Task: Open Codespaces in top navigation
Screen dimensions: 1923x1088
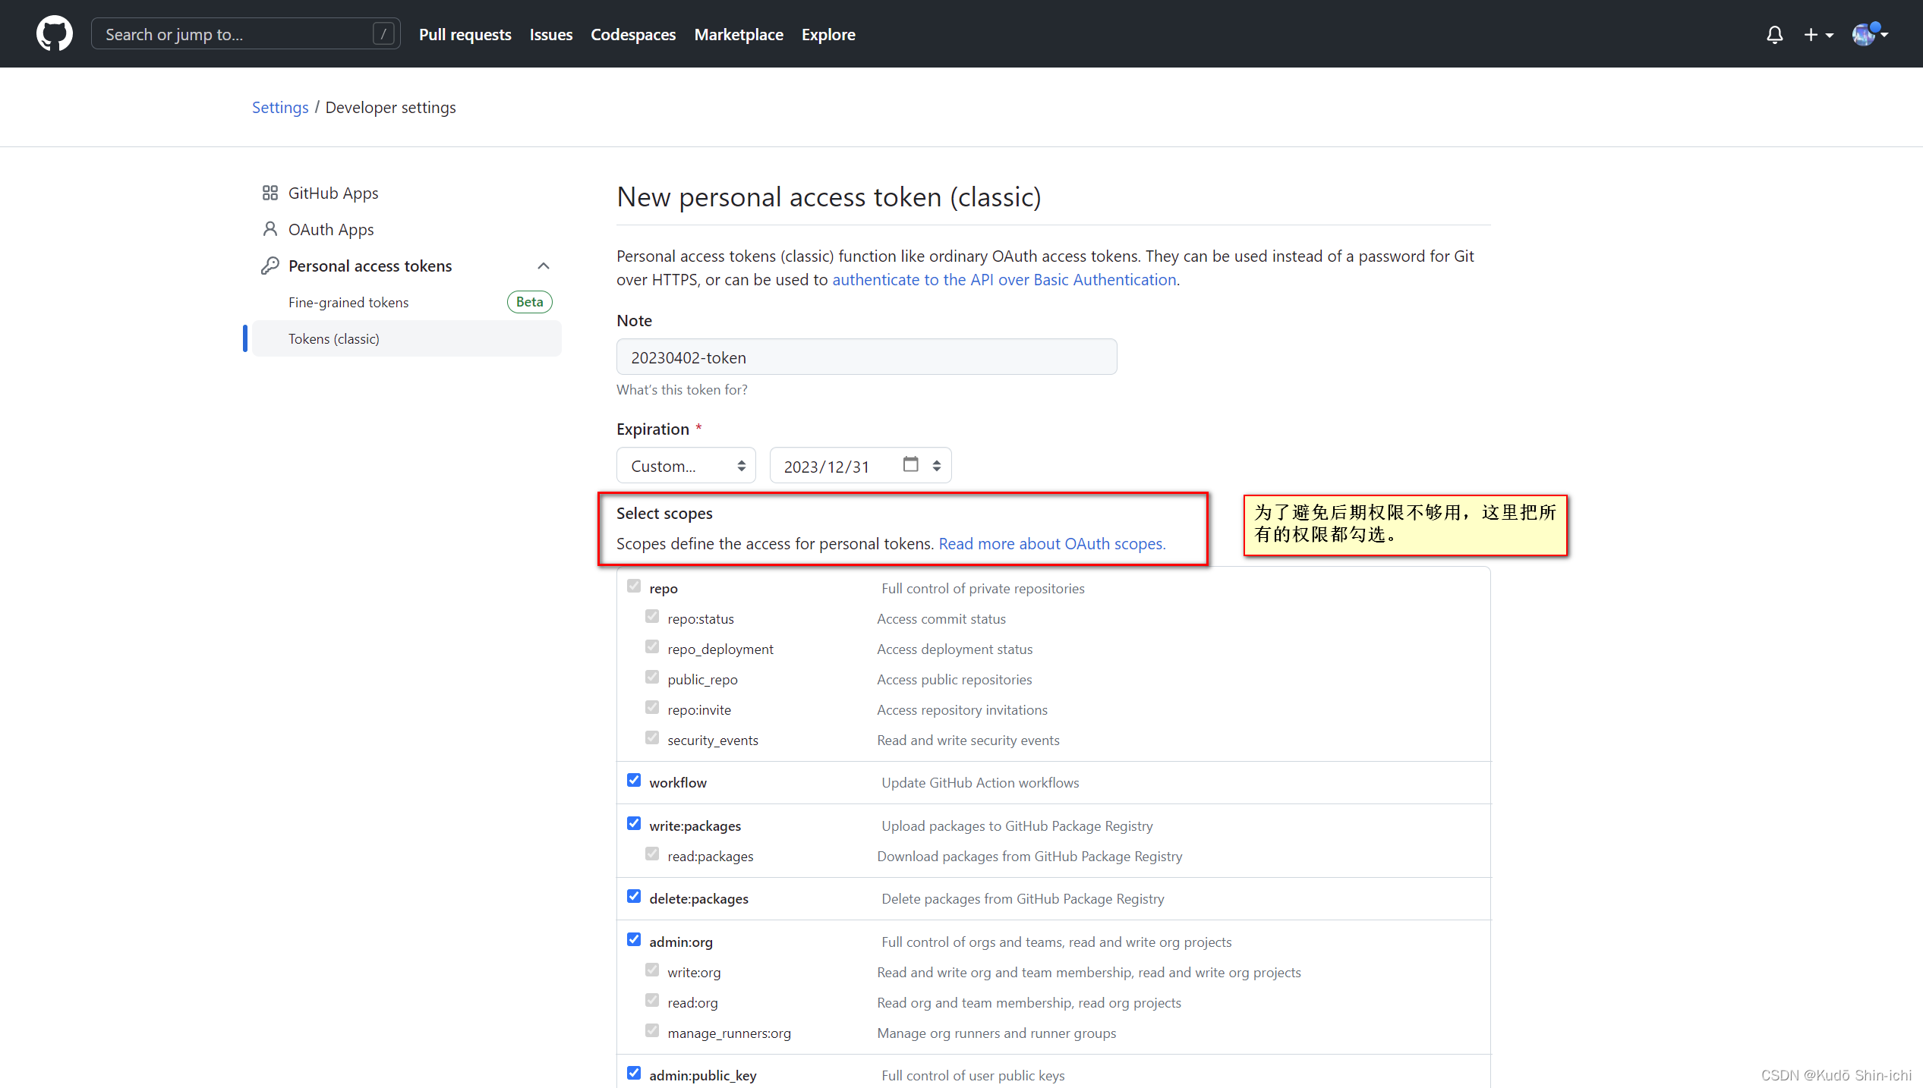Action: [x=633, y=34]
